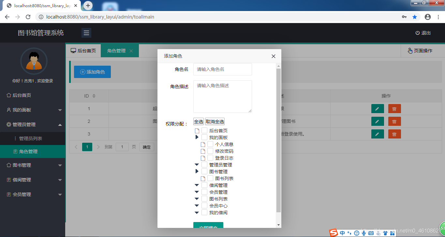Click the ID column sort arrows
The image size is (445, 237).
(94, 96)
